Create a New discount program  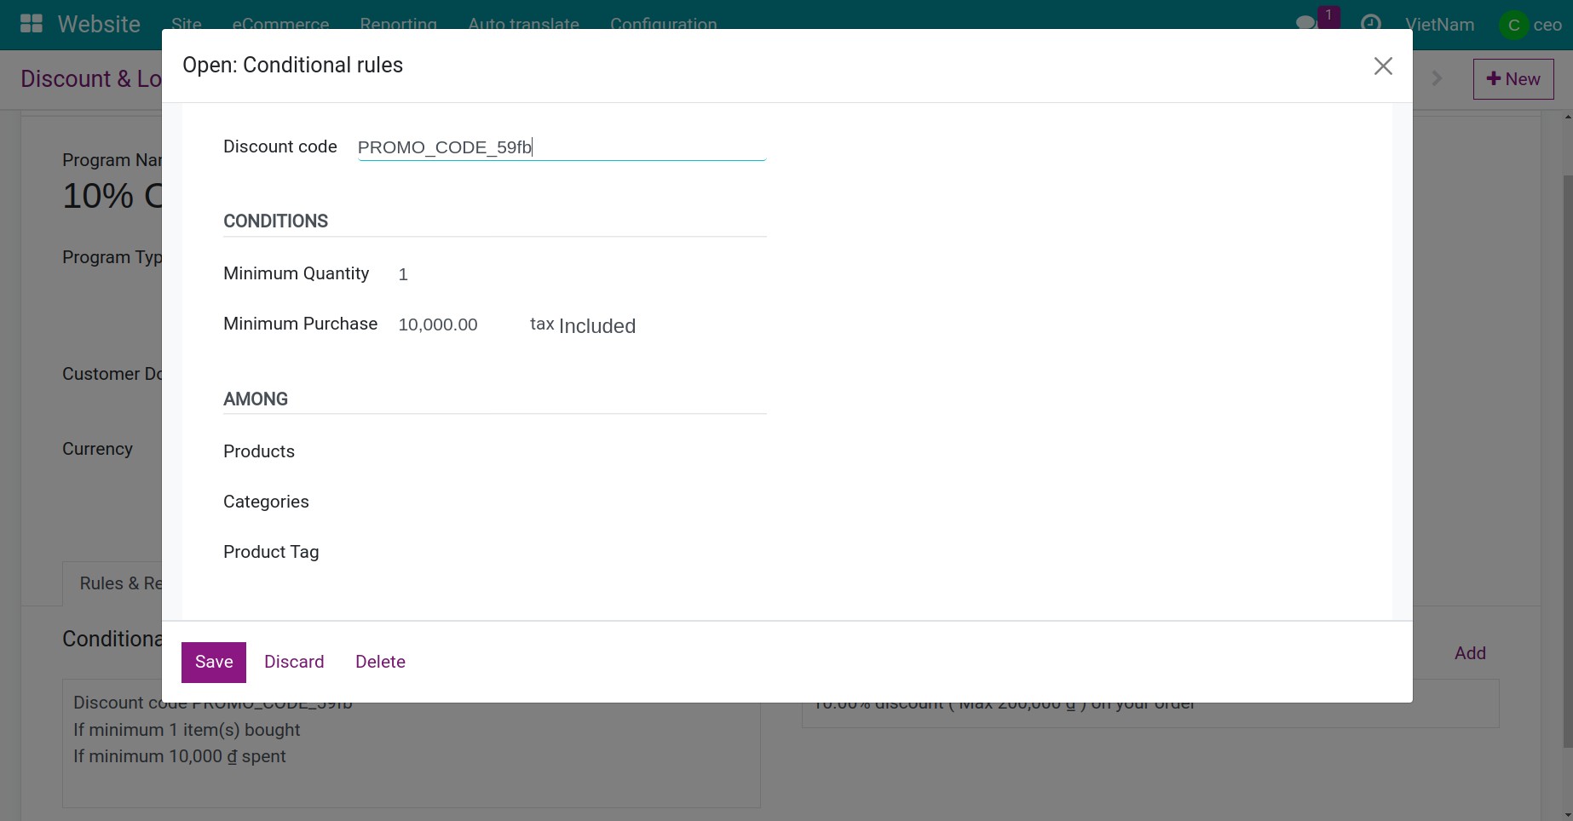[1513, 79]
